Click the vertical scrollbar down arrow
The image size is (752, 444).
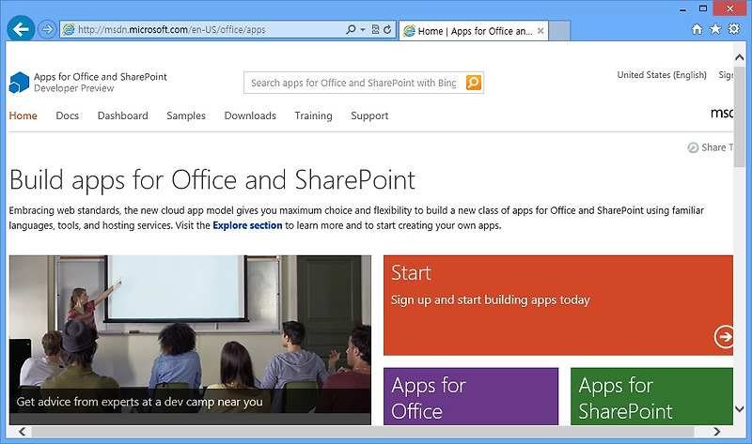[739, 409]
